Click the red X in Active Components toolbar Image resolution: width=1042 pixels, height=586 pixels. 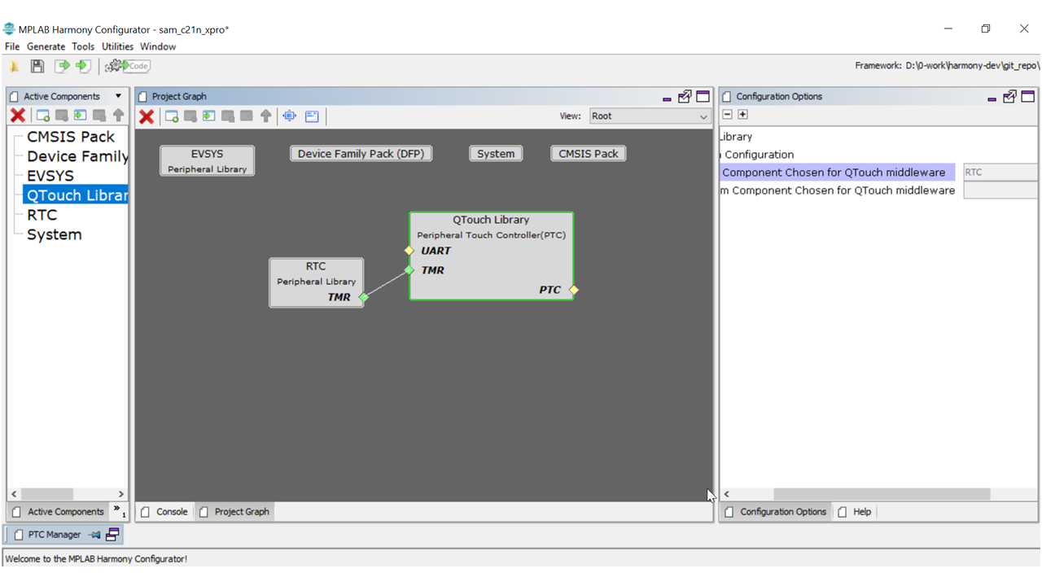(17, 116)
